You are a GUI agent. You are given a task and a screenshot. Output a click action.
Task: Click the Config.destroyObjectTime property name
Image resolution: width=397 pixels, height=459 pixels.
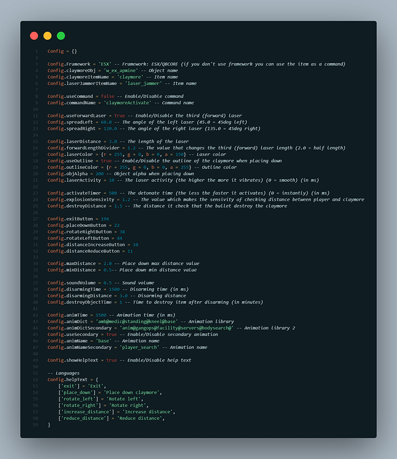click(x=80, y=302)
